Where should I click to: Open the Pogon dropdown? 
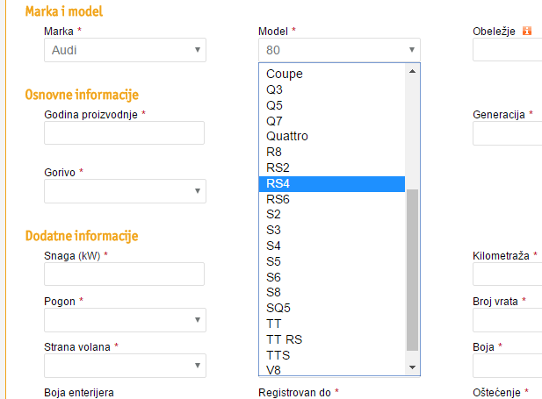125,320
